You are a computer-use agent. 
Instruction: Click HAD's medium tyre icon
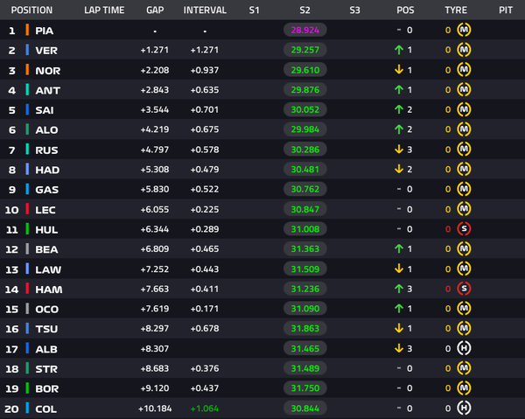click(x=464, y=170)
